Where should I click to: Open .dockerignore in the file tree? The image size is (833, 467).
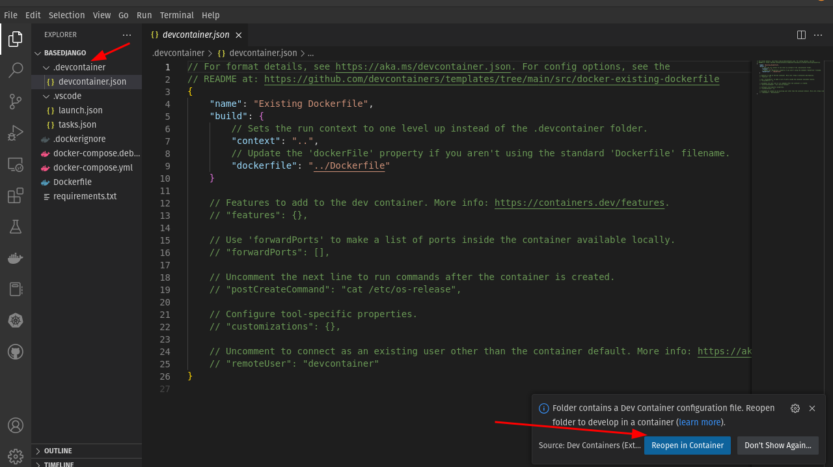(87, 139)
